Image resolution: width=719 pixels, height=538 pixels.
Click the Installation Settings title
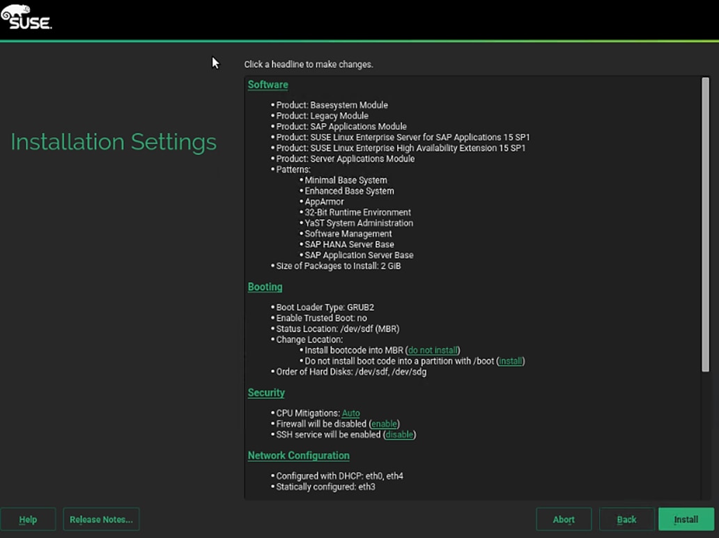[x=114, y=142]
